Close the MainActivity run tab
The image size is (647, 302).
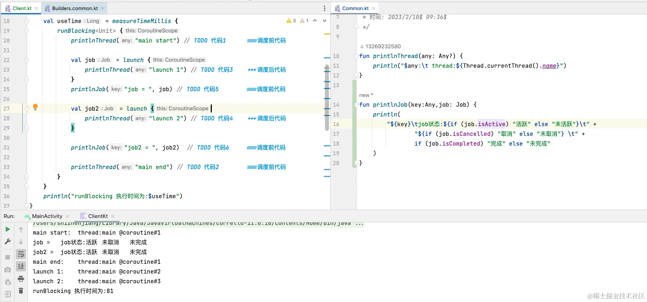(67, 216)
